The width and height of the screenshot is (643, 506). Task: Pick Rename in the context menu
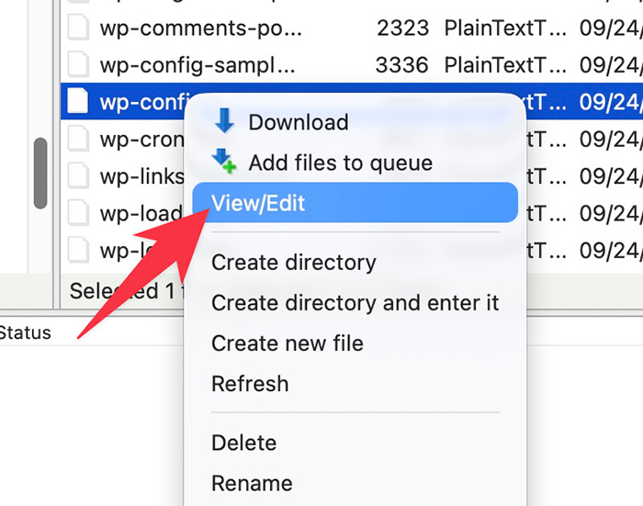(x=252, y=483)
